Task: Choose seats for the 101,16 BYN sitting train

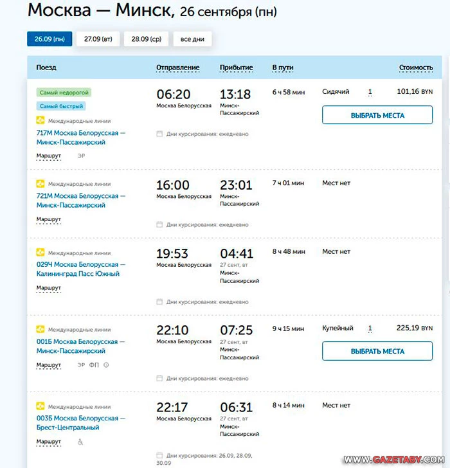Action: pyautogui.click(x=377, y=115)
